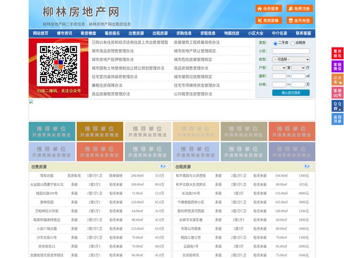Click the broken image banner icon

coord(31,102)
